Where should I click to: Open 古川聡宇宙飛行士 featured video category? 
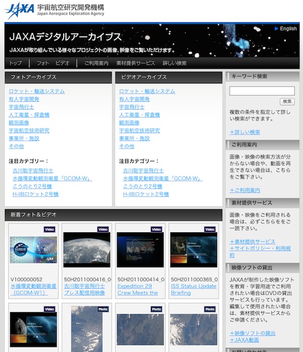pyautogui.click(x=143, y=171)
